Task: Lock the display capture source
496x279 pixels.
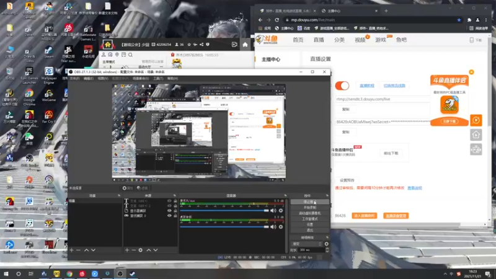Action: pos(175,211)
